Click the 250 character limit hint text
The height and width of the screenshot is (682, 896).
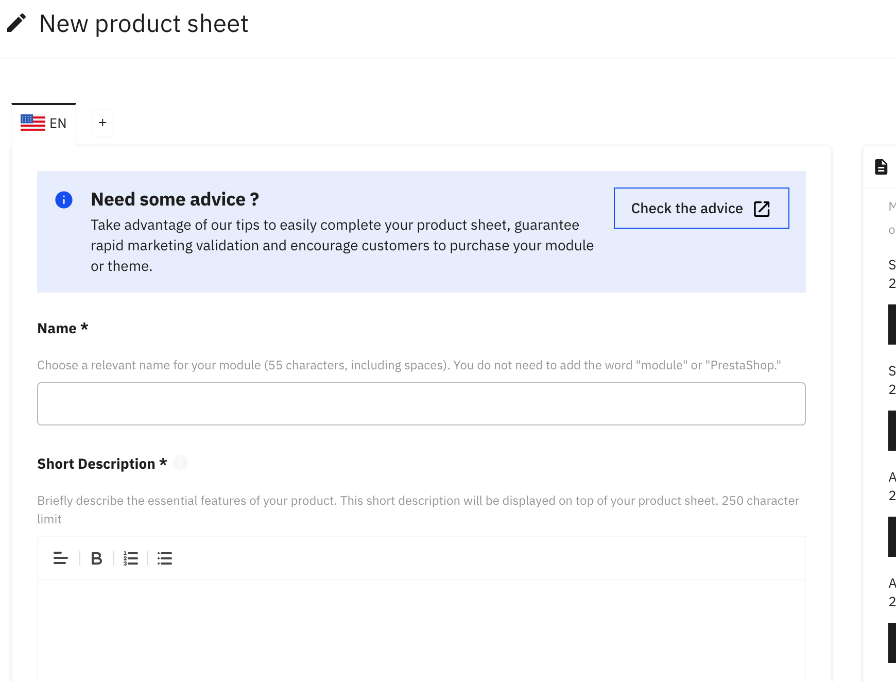pyautogui.click(x=418, y=509)
